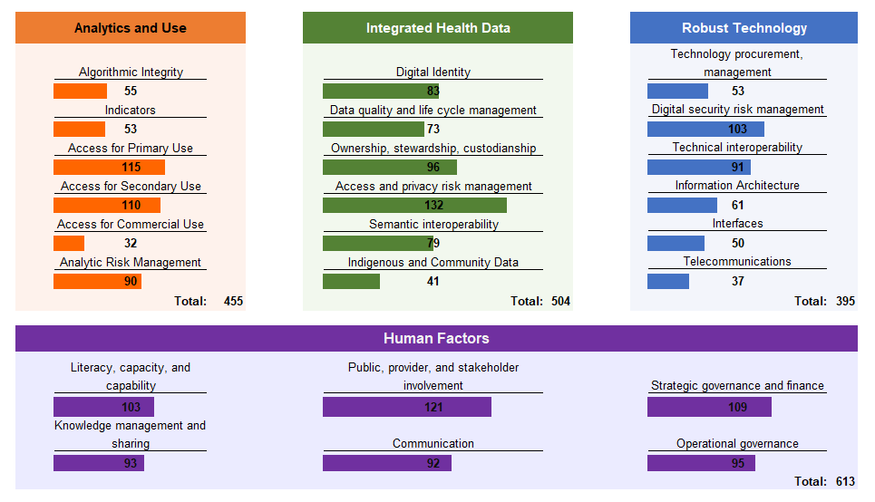Image resolution: width=875 pixels, height=502 pixels.
Task: Select the Access and privacy risk management bar
Action: point(414,206)
